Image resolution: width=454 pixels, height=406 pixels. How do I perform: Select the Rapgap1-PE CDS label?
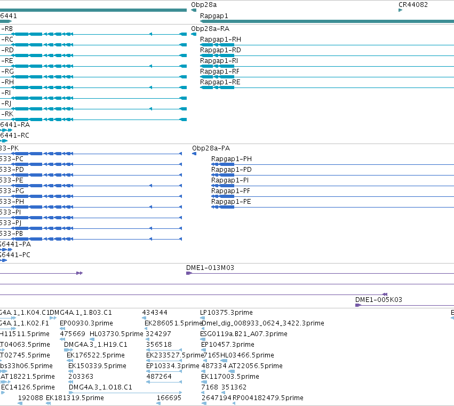pos(231,202)
